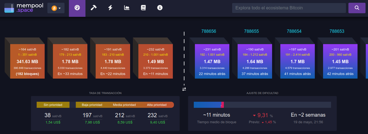Click the '3.314 transacciones' count

(x=212, y=68)
